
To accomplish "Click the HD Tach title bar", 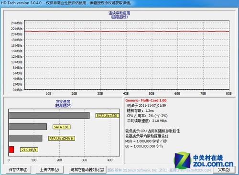I will [119, 3].
